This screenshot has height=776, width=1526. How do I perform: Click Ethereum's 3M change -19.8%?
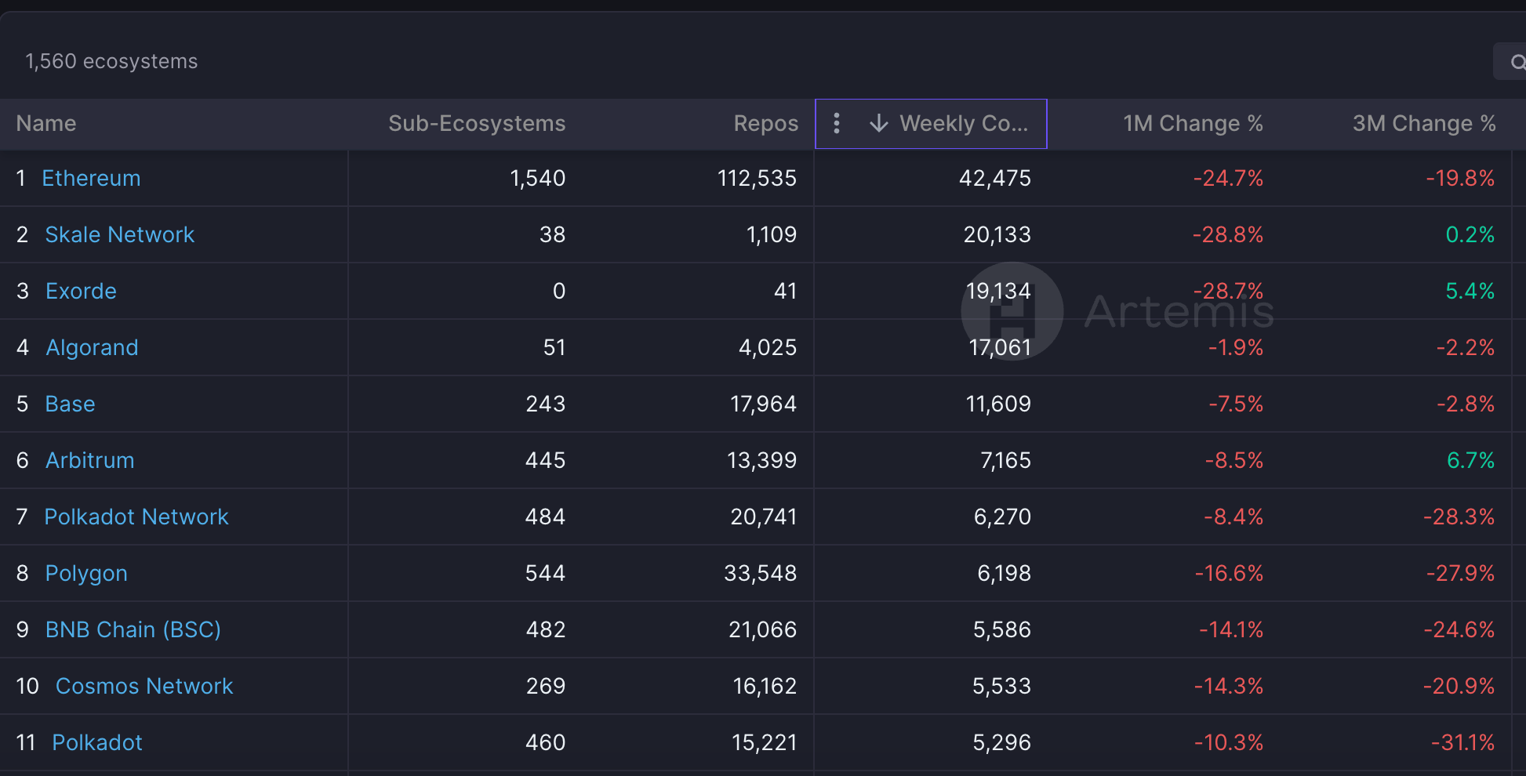tap(1460, 178)
